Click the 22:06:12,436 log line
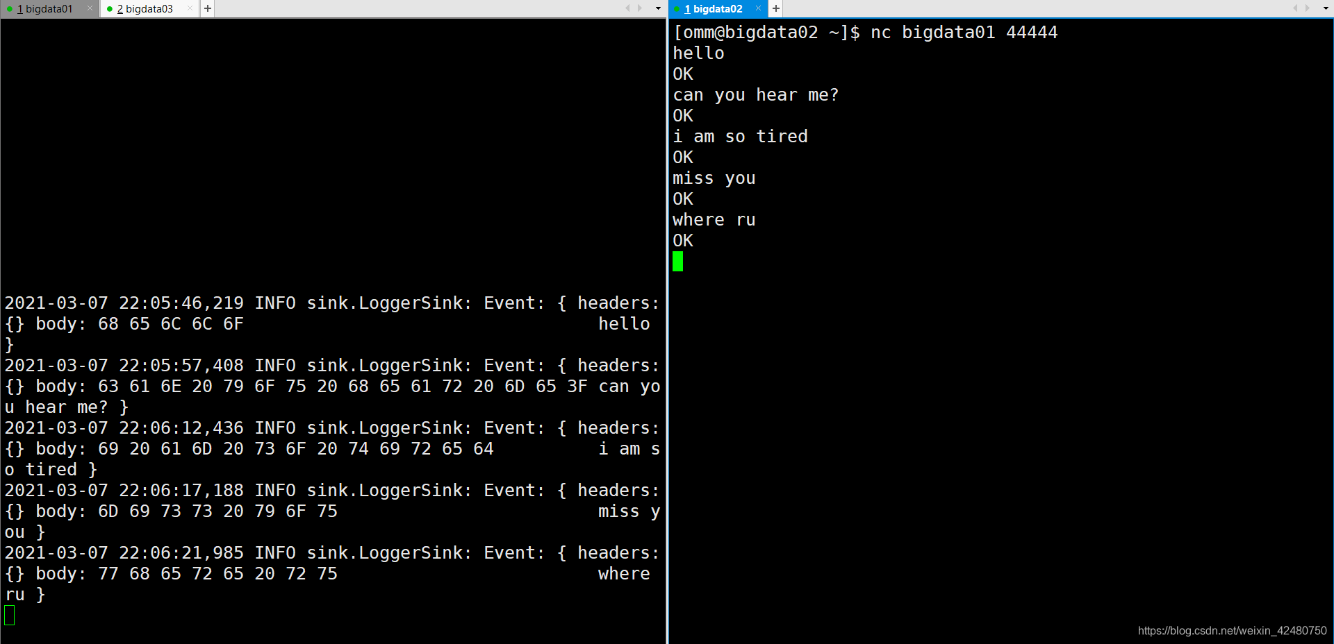Viewport: 1334px width, 644px height. click(332, 428)
